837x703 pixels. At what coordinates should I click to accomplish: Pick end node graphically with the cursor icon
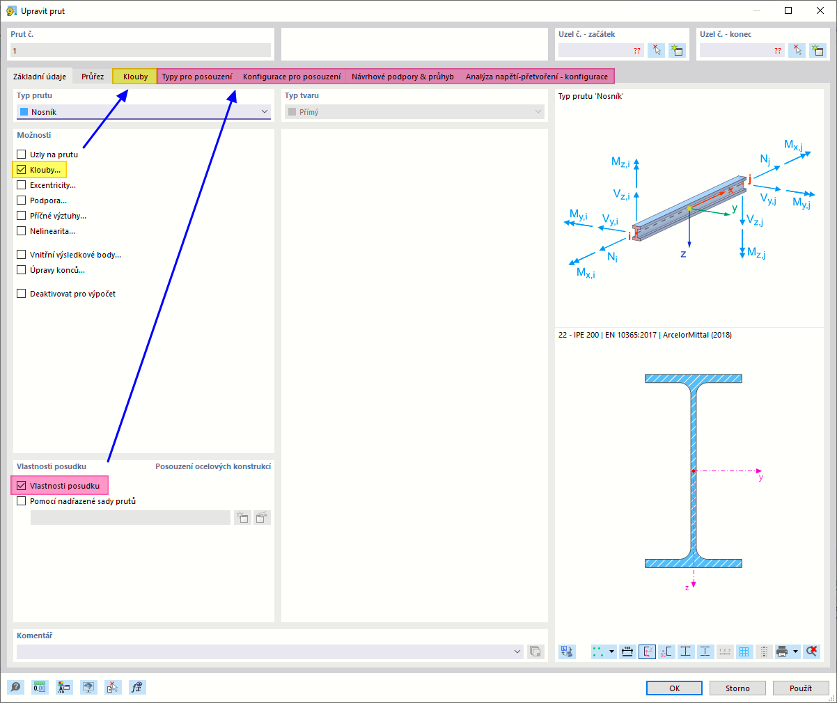797,50
